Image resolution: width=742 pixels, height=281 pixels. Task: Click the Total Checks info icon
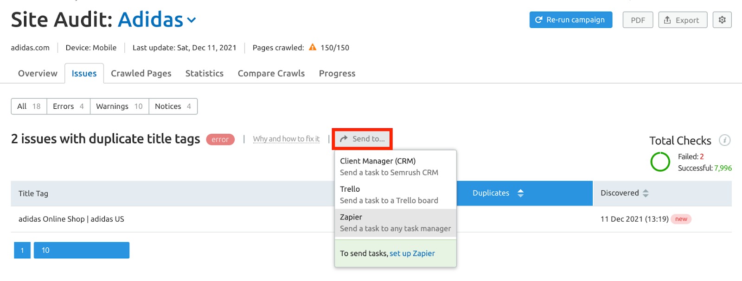click(x=724, y=140)
